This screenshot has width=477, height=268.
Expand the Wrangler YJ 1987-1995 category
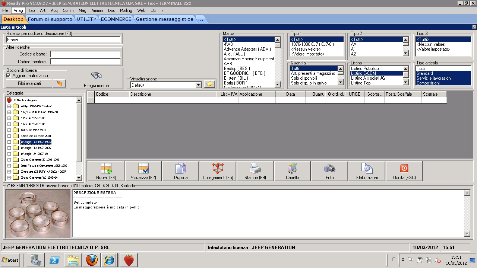pos(9,142)
